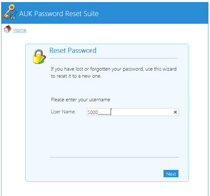The height and width of the screenshot is (196, 210).
Task: Clear the User Name field using the X
Action: click(x=175, y=112)
